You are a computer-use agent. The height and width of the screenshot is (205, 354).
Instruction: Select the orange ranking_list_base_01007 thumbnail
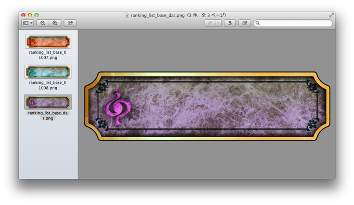coord(48,42)
